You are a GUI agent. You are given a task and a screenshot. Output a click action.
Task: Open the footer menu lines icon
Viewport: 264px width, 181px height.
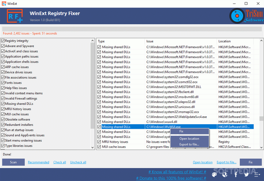click(x=257, y=174)
